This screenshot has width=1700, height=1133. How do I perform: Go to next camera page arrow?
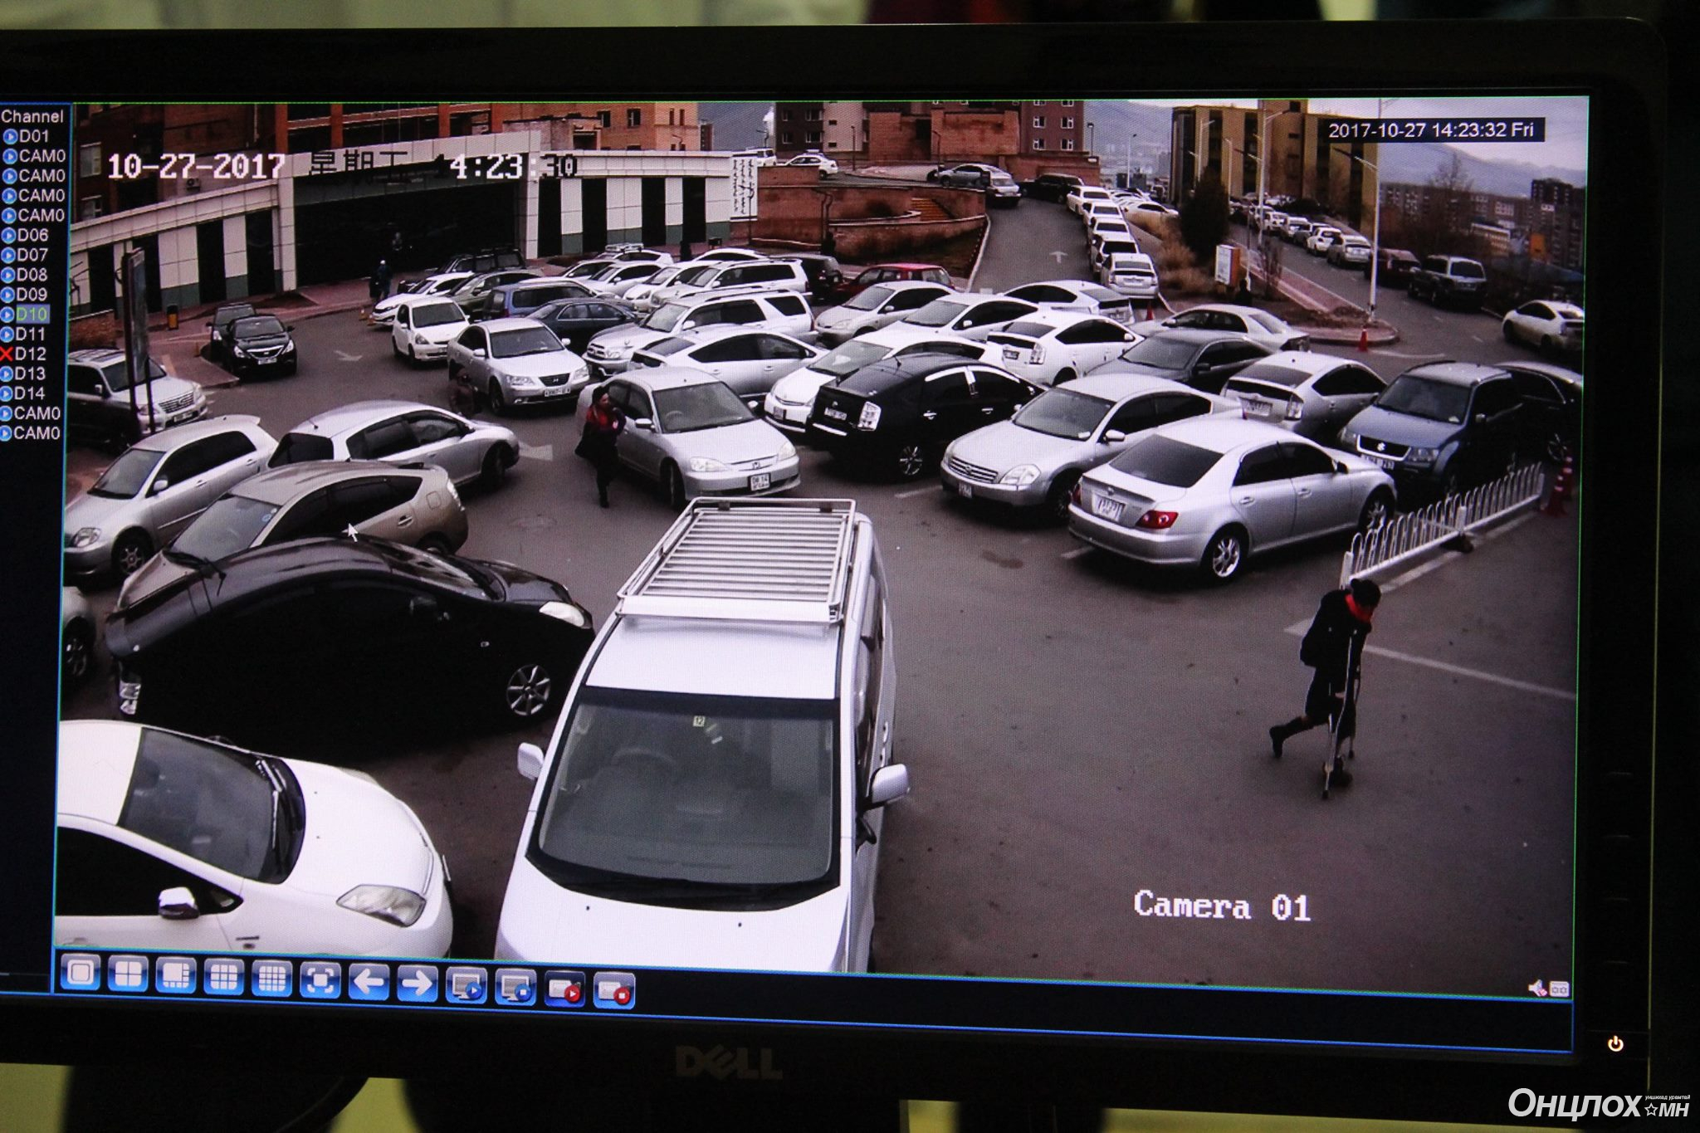(418, 984)
